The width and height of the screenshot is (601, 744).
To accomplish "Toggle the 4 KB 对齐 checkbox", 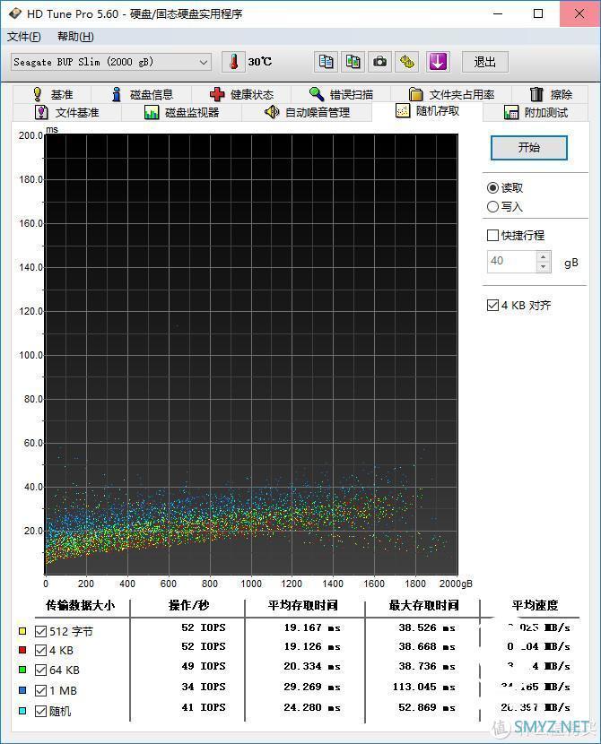I will tap(492, 305).
